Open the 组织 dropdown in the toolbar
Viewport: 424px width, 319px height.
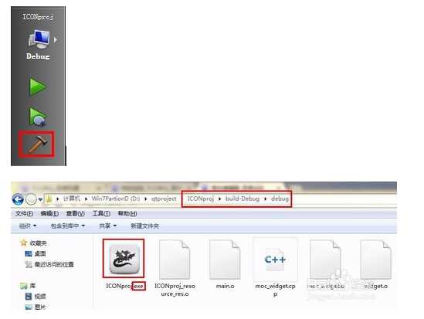click(28, 226)
